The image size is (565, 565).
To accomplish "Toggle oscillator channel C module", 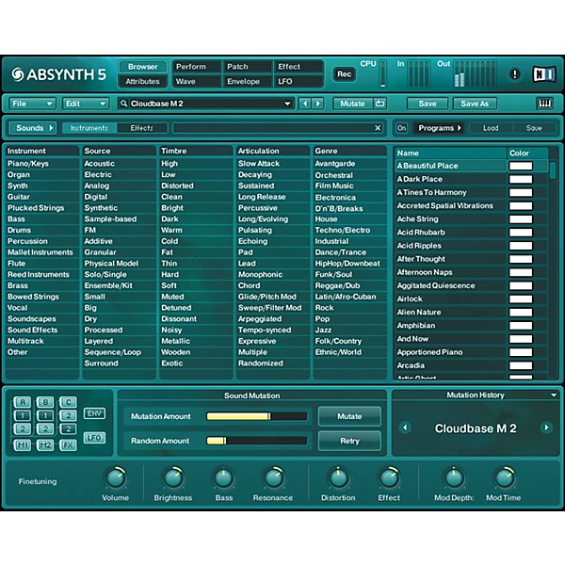I will point(68,402).
